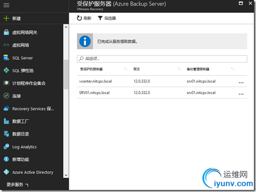Click version 12.0.332.0 in SRV01 row
The height and width of the screenshot is (192, 256).
(x=142, y=92)
